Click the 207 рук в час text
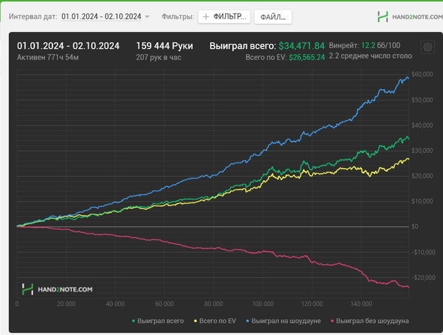Viewport: 443px width, 335px height. point(158,58)
